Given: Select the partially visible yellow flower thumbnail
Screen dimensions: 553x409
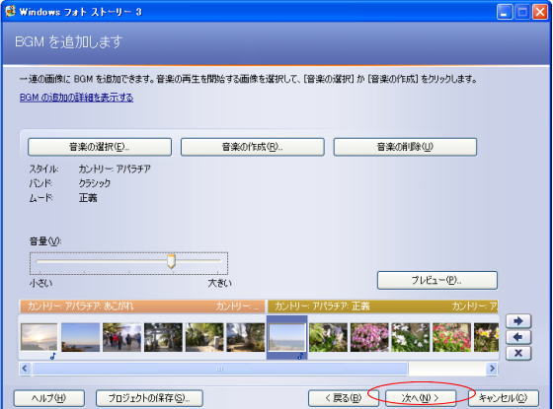Looking at the screenshot, I should [x=486, y=337].
